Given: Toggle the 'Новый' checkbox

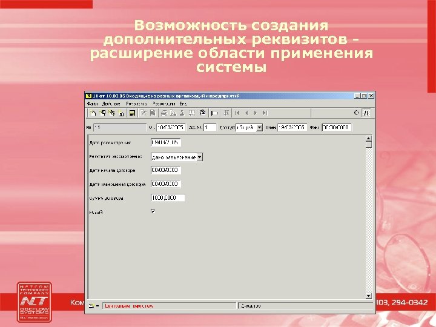Looking at the screenshot, I should point(153,211).
